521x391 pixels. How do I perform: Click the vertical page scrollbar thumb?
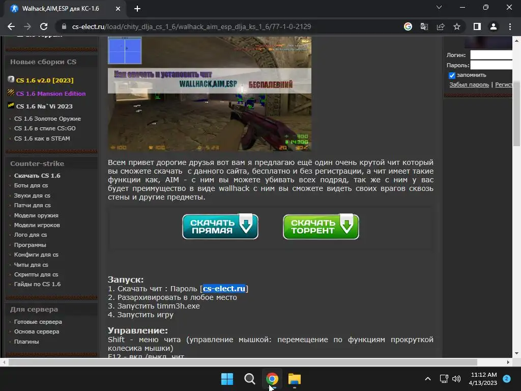[x=516, y=113]
